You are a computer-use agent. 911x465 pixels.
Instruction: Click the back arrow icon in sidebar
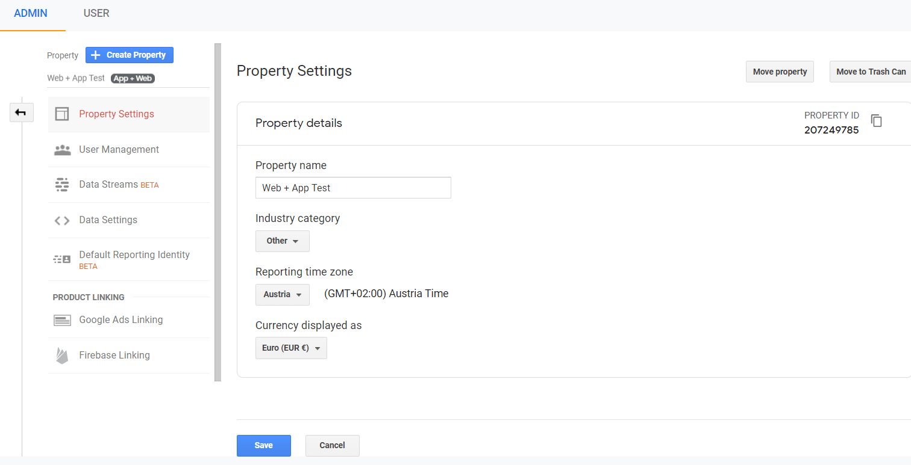[21, 112]
